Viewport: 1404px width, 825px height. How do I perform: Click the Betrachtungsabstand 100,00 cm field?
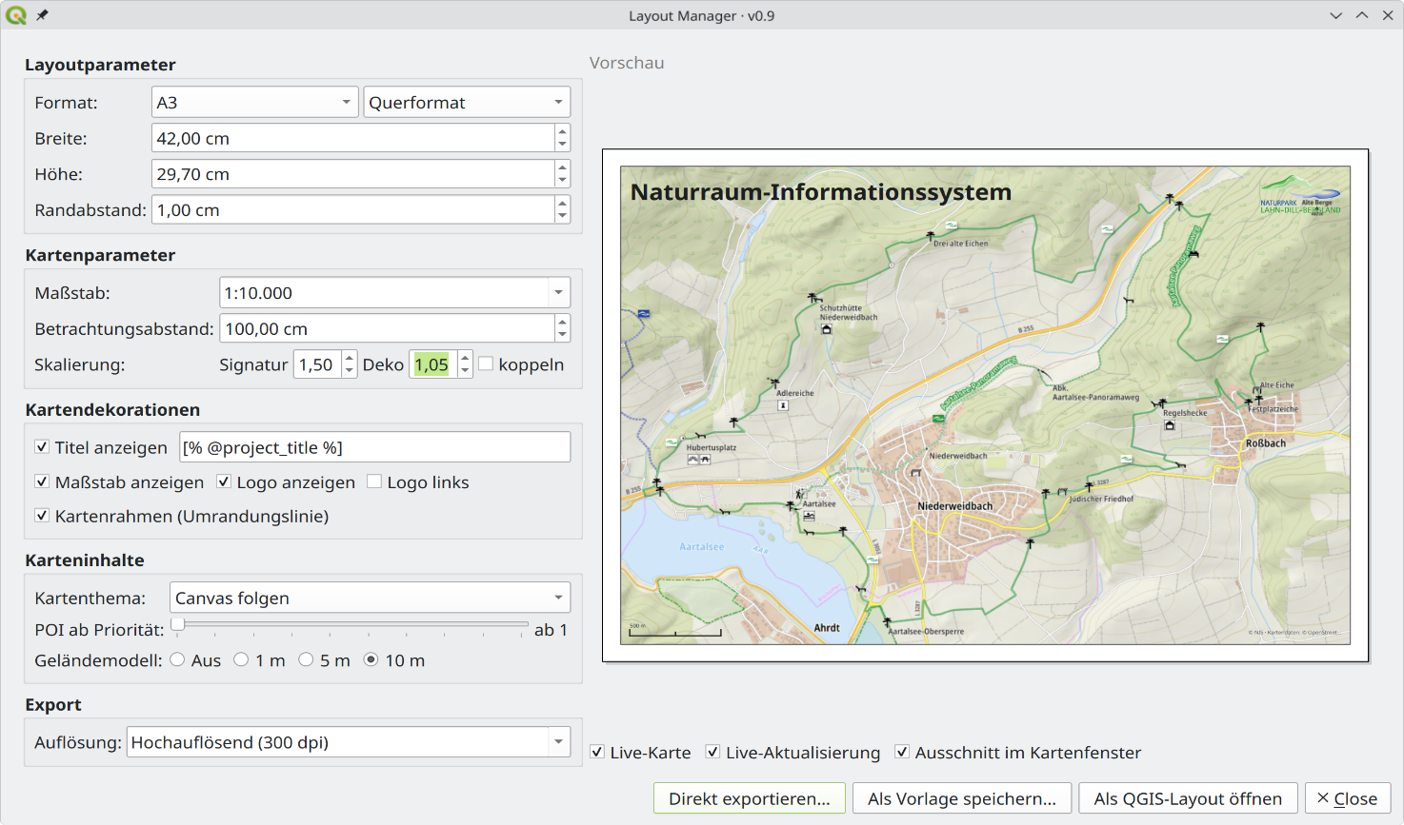[x=388, y=328]
